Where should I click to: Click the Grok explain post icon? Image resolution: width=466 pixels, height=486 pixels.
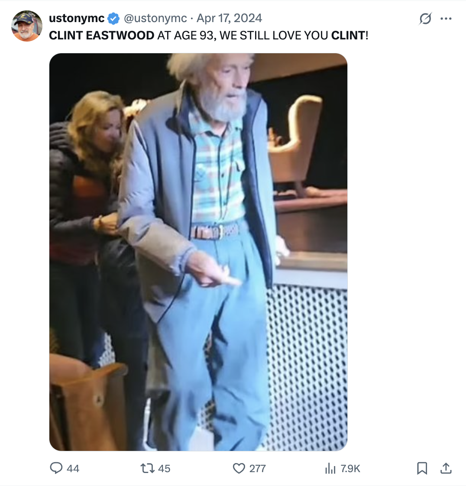point(425,19)
